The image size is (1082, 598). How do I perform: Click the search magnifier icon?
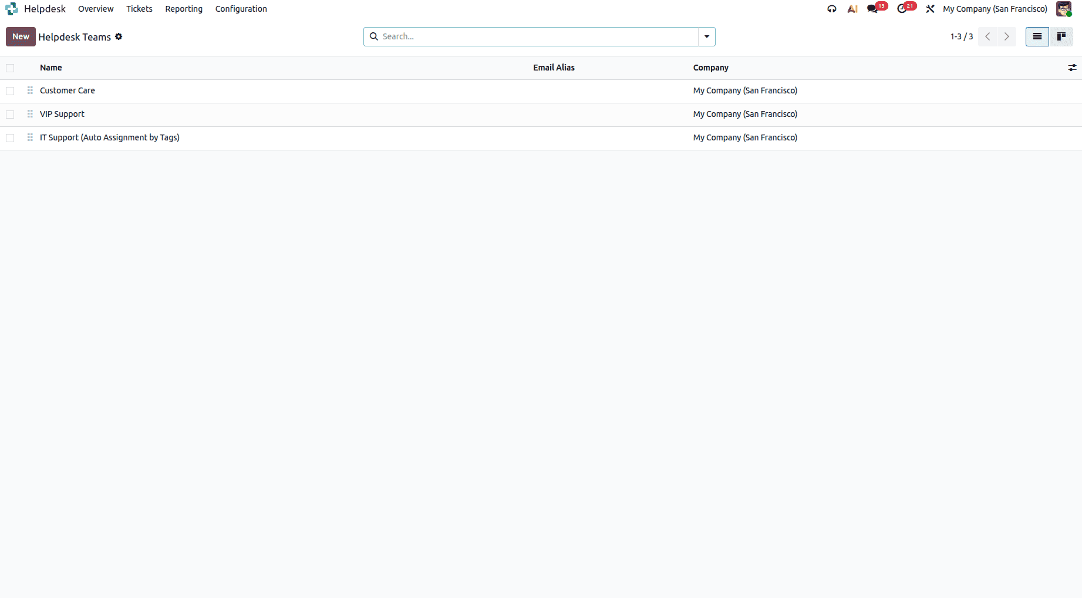click(x=374, y=36)
